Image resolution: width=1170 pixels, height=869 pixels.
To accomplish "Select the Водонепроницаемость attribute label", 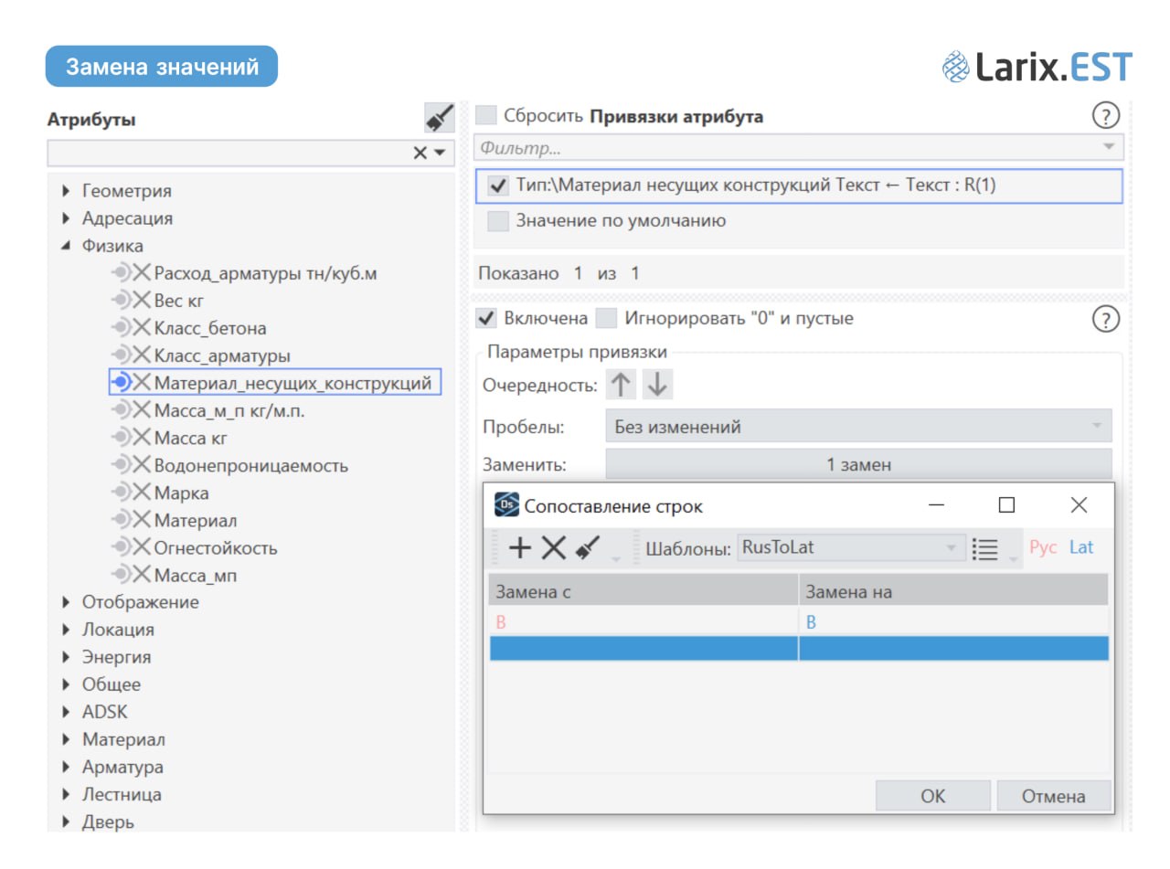I will [x=251, y=465].
